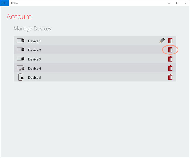Screen dimensions: 190x158
Task: Click Device 5 Apple phone icon
Action: [x=21, y=77]
